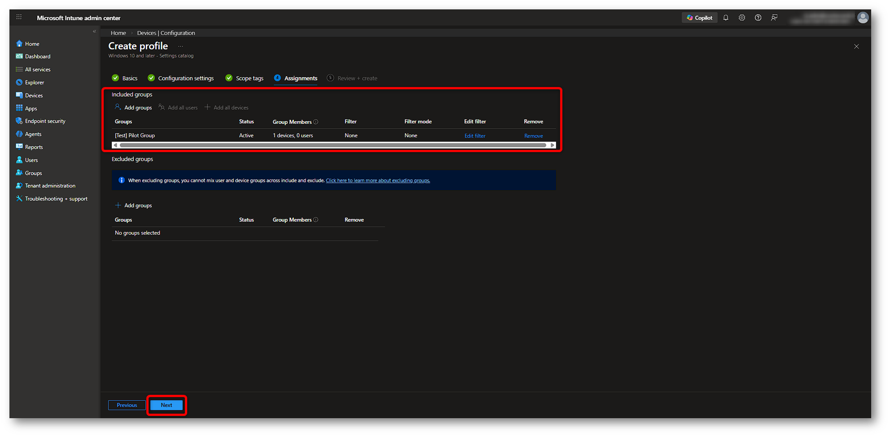Click the scrollbar right arrow

(x=553, y=145)
